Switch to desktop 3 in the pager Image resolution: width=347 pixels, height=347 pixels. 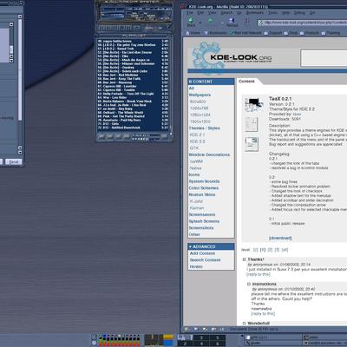coord(201,337)
